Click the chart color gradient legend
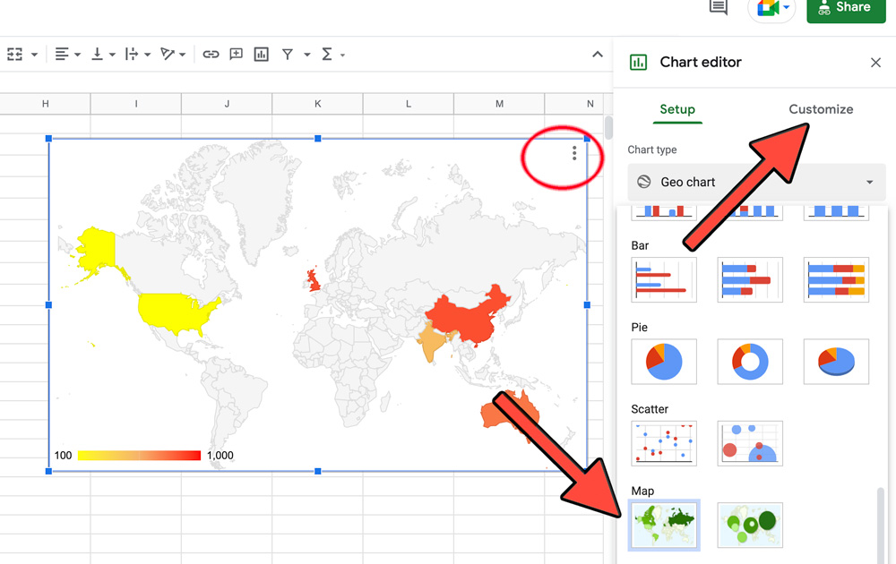This screenshot has width=896, height=564. point(140,455)
